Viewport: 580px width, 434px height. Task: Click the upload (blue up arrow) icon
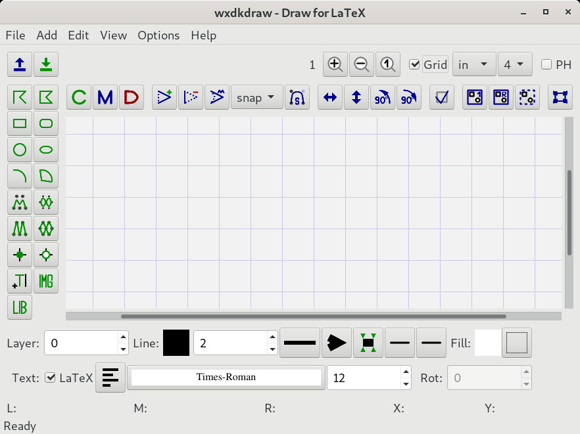[x=20, y=64]
